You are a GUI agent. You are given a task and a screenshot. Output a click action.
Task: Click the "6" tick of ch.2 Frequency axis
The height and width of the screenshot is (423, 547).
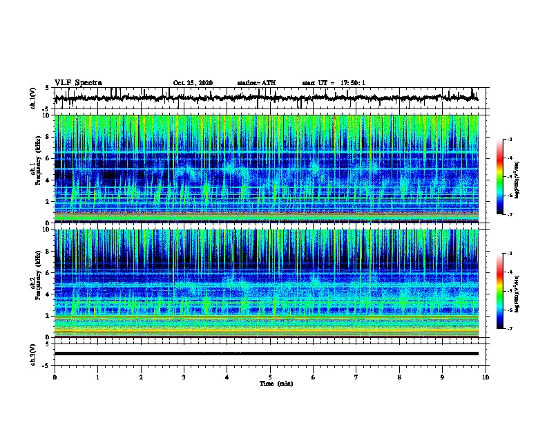pos(48,273)
